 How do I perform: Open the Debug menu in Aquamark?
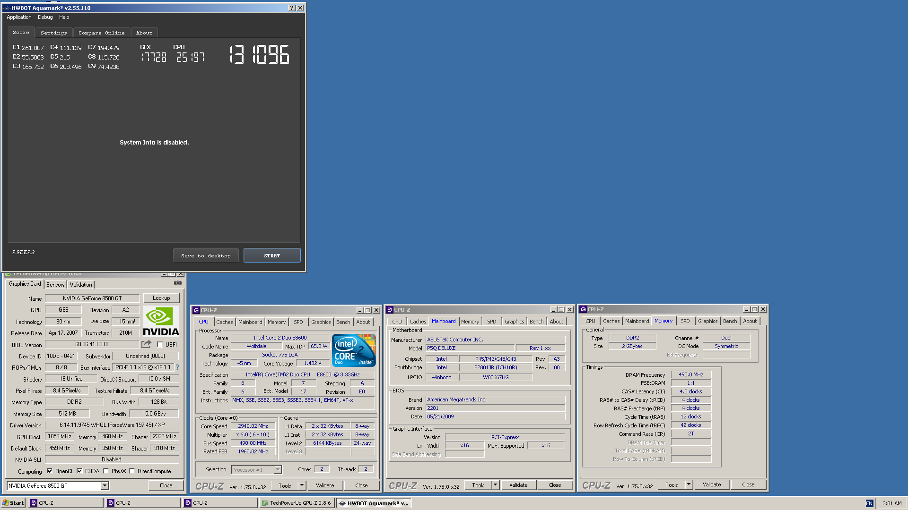pos(45,17)
